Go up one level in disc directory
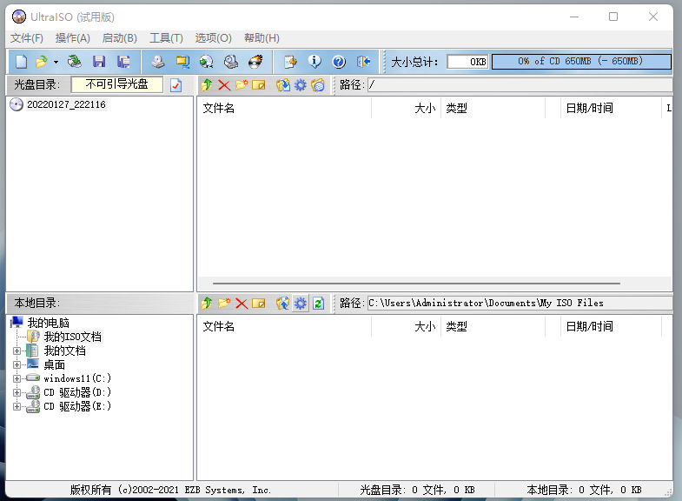This screenshot has height=501, width=682. (207, 85)
